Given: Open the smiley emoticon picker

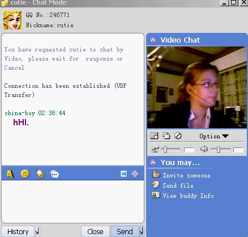Looking at the screenshot, I should click(25, 173).
